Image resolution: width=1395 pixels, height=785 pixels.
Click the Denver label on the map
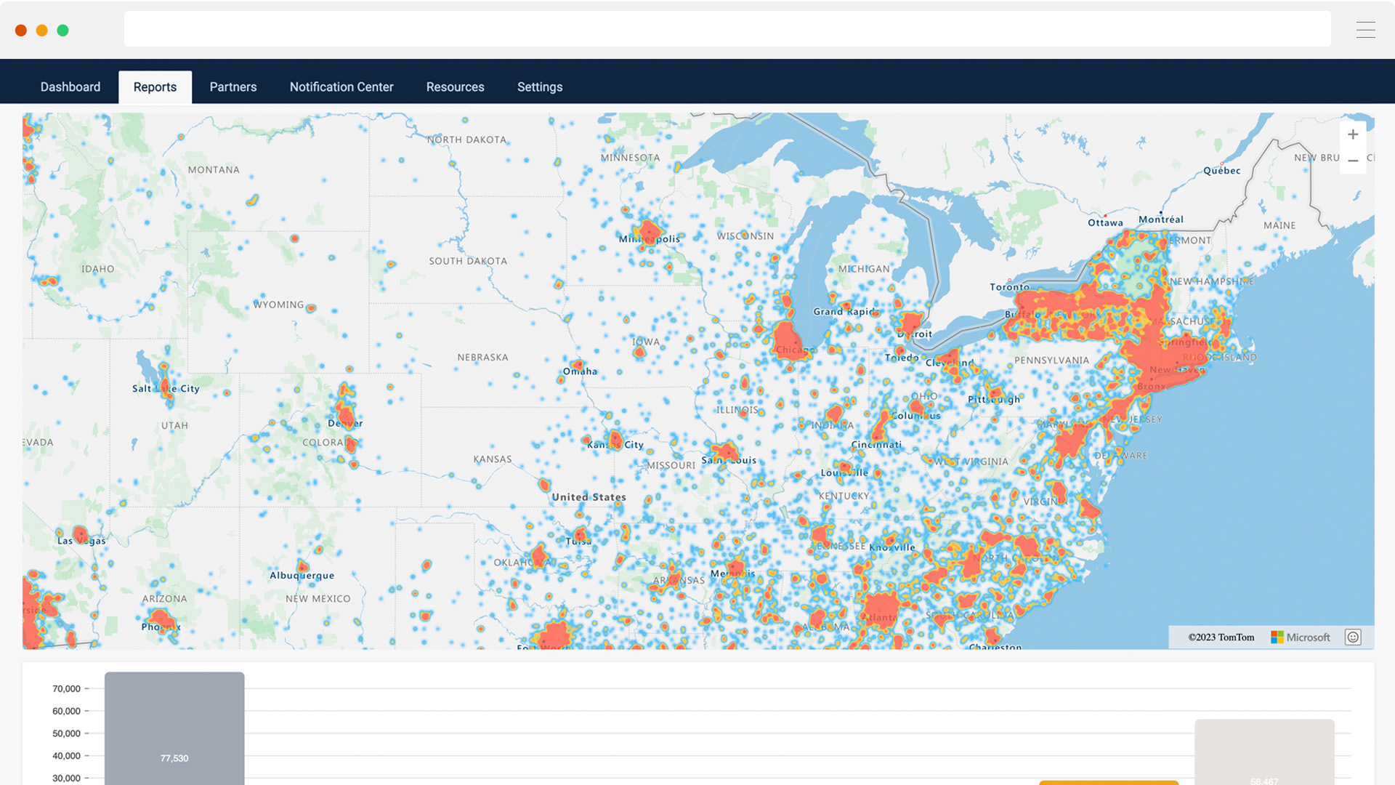point(344,423)
